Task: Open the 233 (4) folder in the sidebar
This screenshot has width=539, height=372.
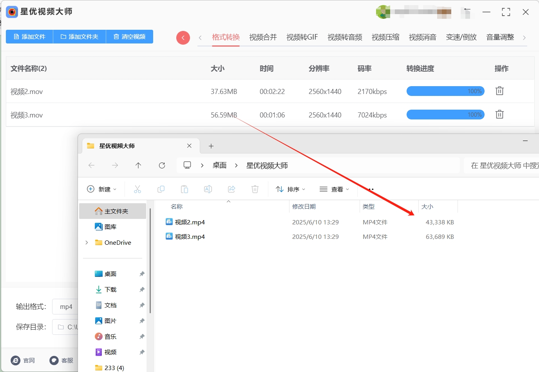Action: pyautogui.click(x=110, y=368)
